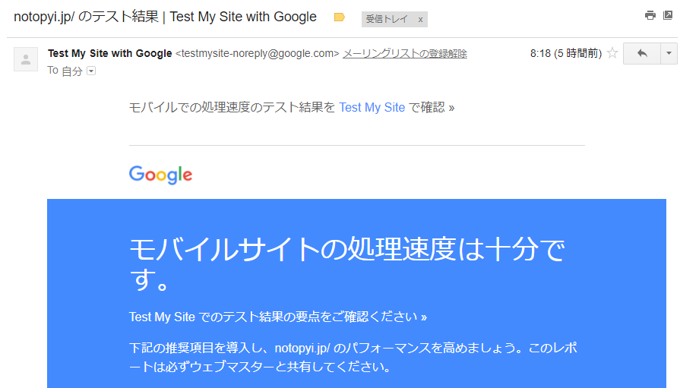Click the 受信トレイ label tag
This screenshot has height=388, width=680.
[x=384, y=19]
